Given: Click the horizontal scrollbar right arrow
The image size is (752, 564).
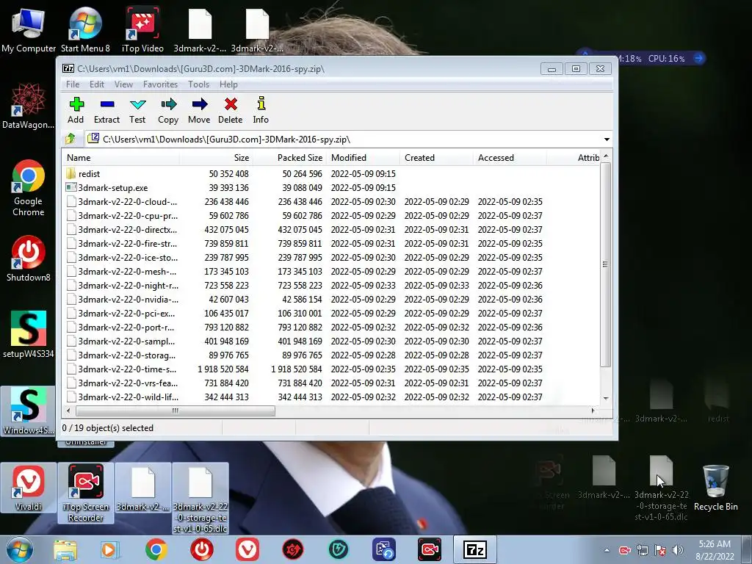Looking at the screenshot, I should pos(593,411).
